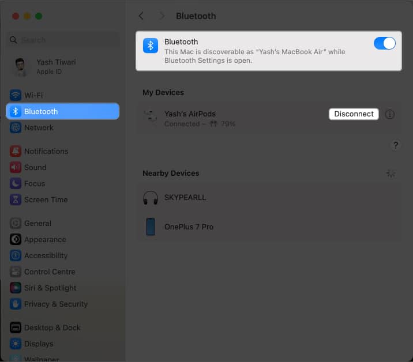413x362 pixels.
Task: Click the Appearance icon
Action: coord(16,240)
